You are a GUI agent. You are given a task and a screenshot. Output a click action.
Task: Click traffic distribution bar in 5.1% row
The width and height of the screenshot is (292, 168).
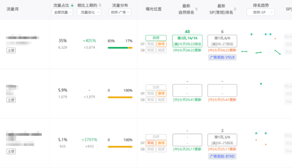[120, 147]
